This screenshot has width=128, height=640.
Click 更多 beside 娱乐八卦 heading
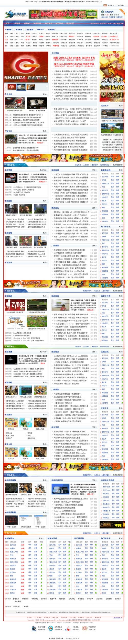tap(45, 94)
